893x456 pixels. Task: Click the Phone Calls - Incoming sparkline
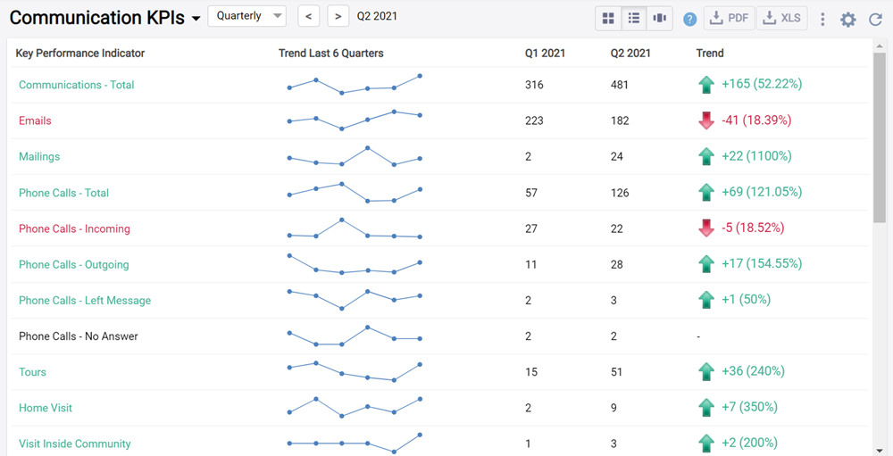click(355, 228)
